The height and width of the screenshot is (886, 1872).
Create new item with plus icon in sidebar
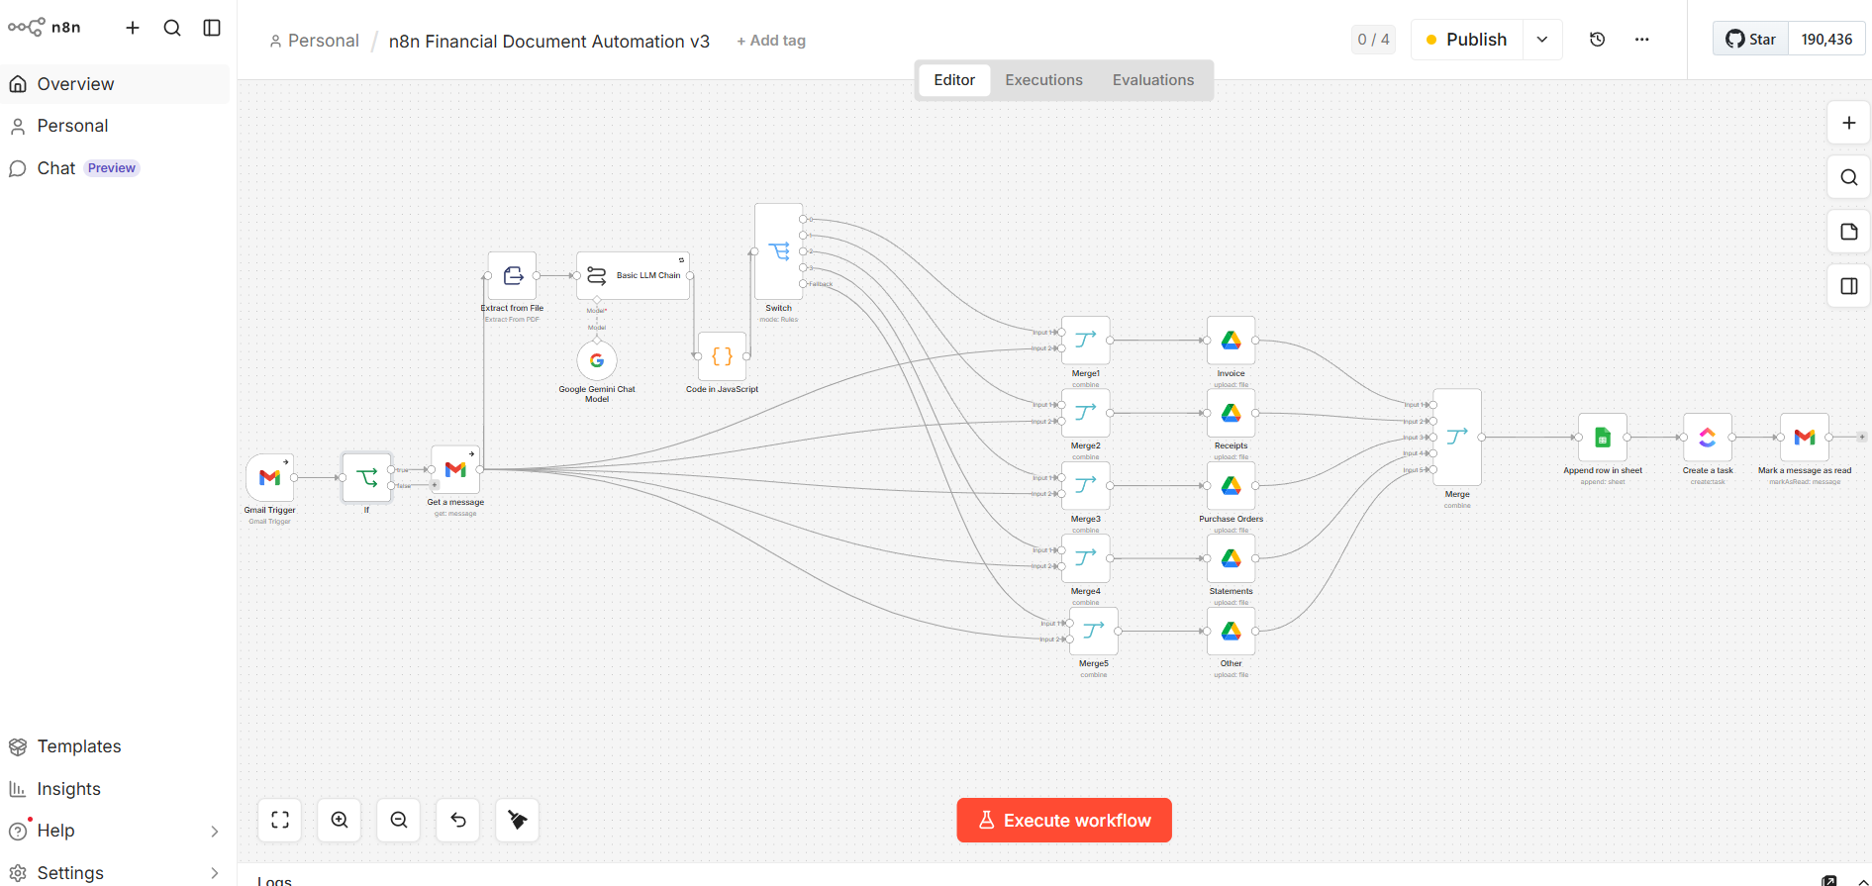(133, 28)
